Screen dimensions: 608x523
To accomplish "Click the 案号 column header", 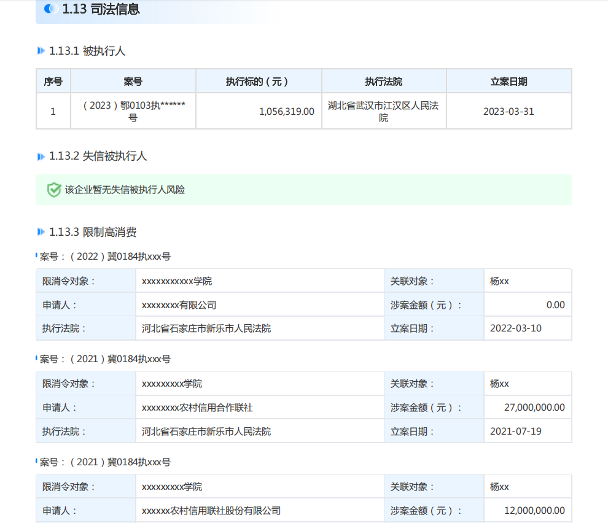I will pos(133,81).
